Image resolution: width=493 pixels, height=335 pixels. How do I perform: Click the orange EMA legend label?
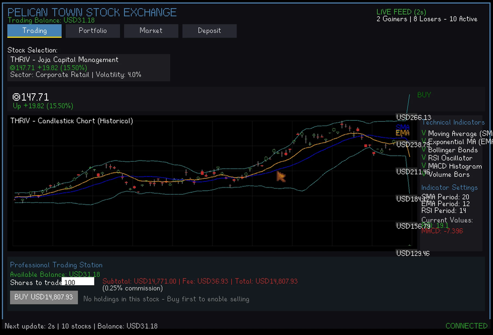coord(403,133)
